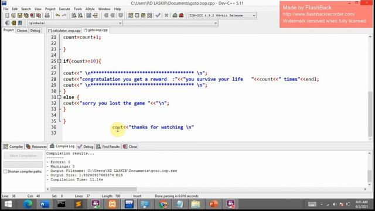Click the Run toolbar icon
Viewport: 375px width, 211px height.
click(137, 15)
